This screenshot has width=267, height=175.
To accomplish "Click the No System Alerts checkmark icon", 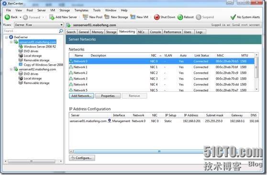I will click(x=233, y=17).
